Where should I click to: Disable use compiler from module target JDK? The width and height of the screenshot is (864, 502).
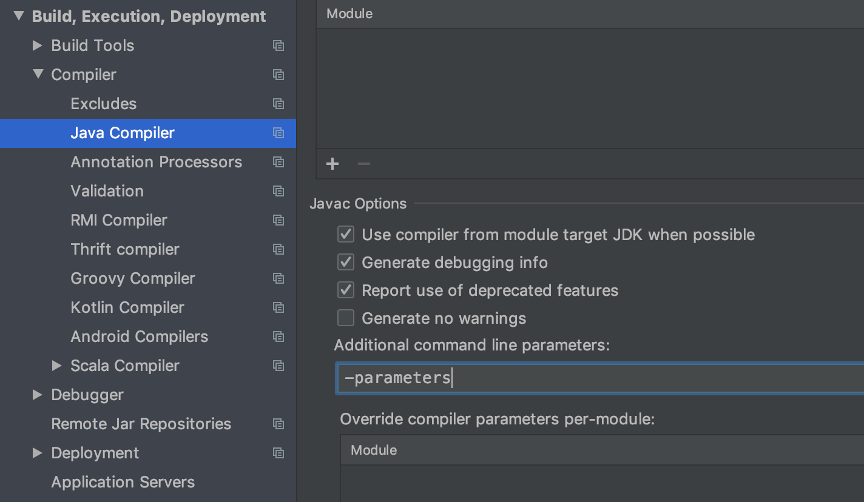346,235
